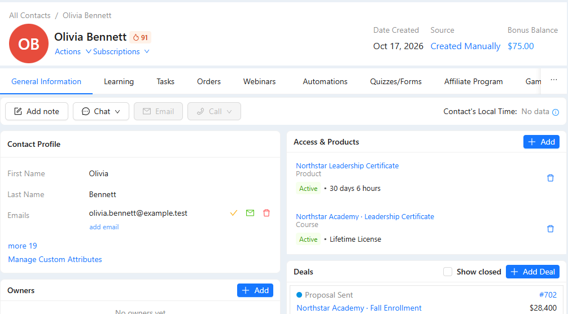Image resolution: width=568 pixels, height=314 pixels.
Task: Open deal #702 link
Action: 548,295
